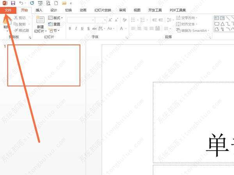Select the Triangle shape in shapes gallery
The image size is (234, 175).
coord(223,24)
